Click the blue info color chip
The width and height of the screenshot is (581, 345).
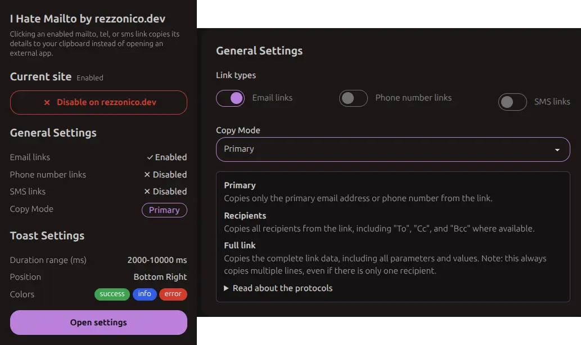(x=145, y=294)
